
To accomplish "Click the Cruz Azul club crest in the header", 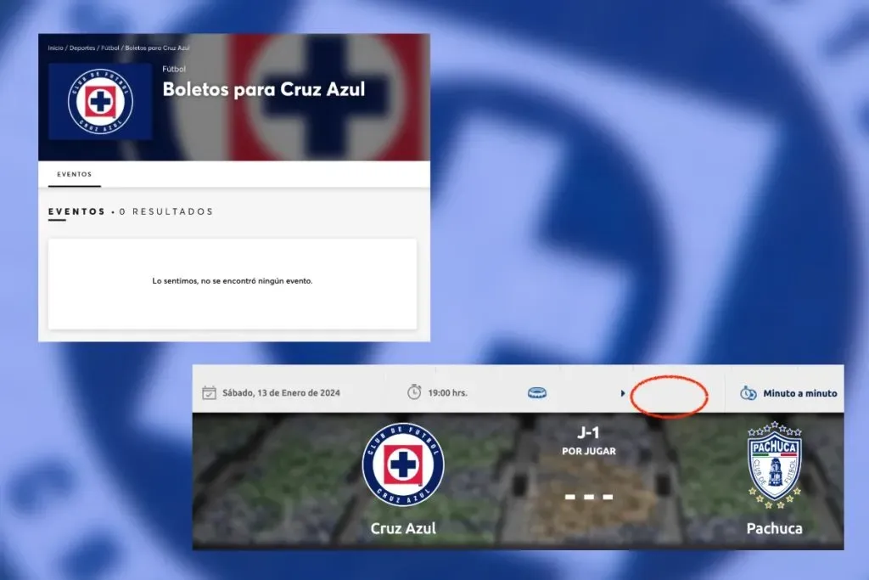I will tap(100, 100).
